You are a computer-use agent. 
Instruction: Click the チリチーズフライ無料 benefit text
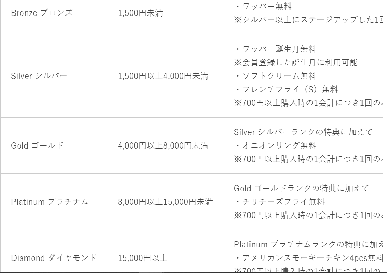click(279, 202)
